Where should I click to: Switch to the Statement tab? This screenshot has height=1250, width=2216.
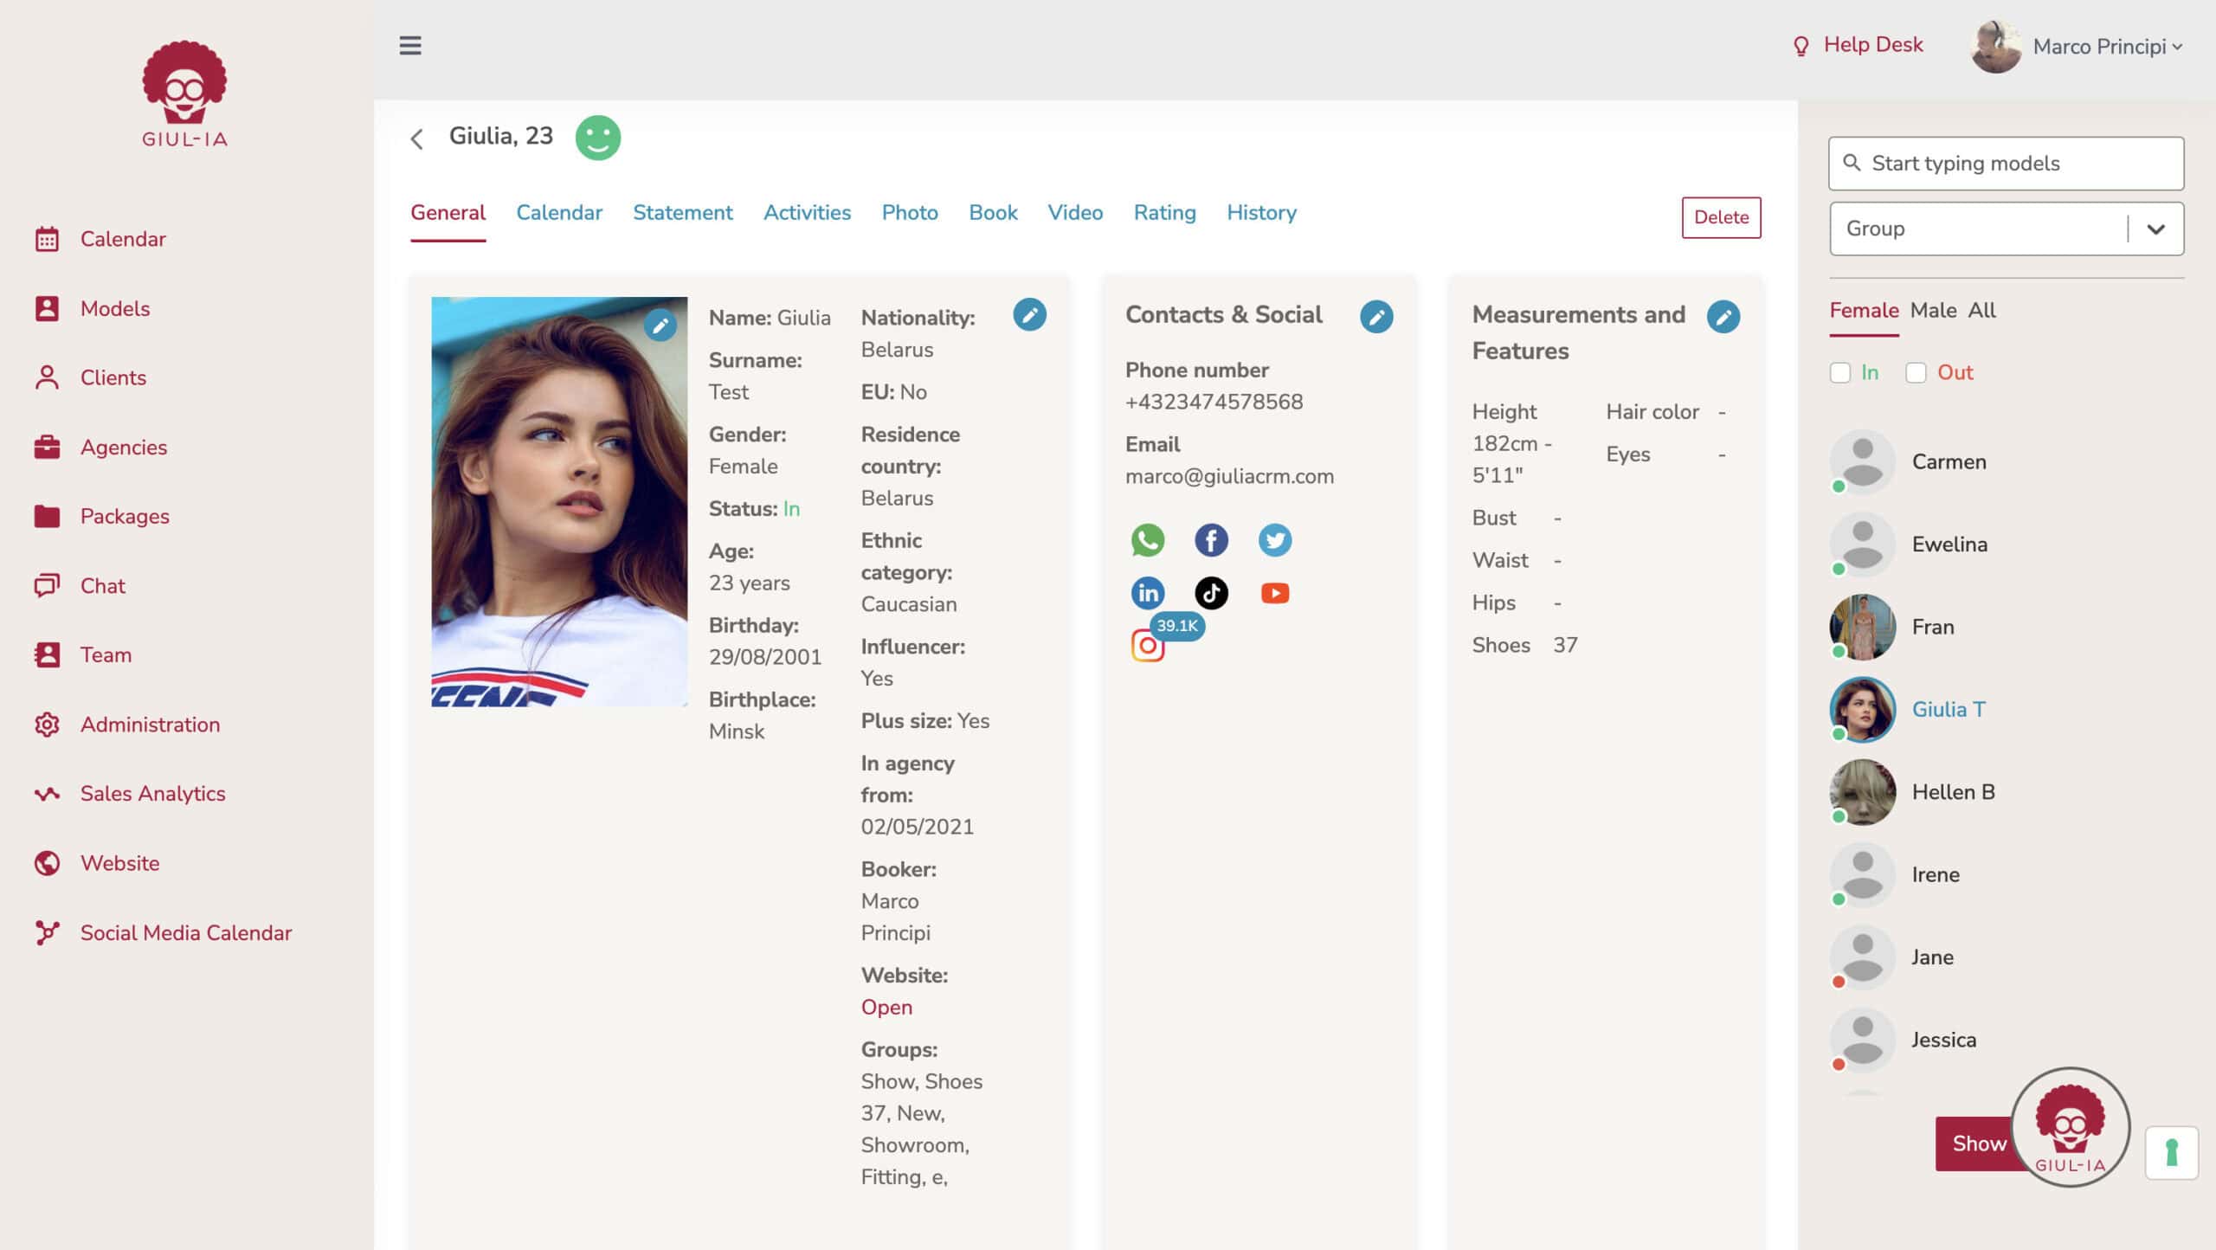682,213
